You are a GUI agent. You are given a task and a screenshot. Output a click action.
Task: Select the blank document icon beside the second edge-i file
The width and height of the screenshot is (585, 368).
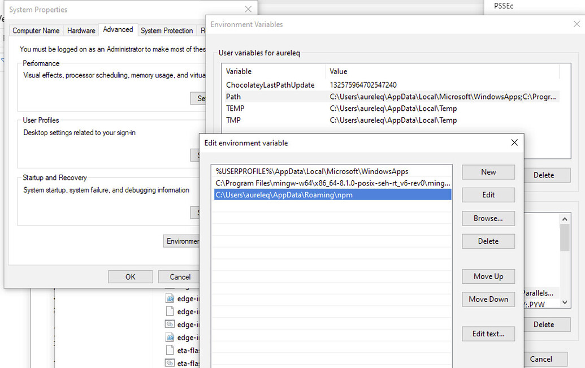click(171, 311)
